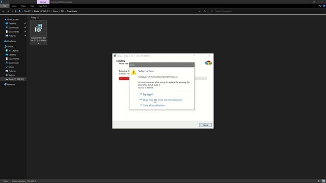This screenshot has width=326, height=183.
Task: Click Blade 15 SSD (C:) in the breadcrumb
Action: tap(42, 11)
